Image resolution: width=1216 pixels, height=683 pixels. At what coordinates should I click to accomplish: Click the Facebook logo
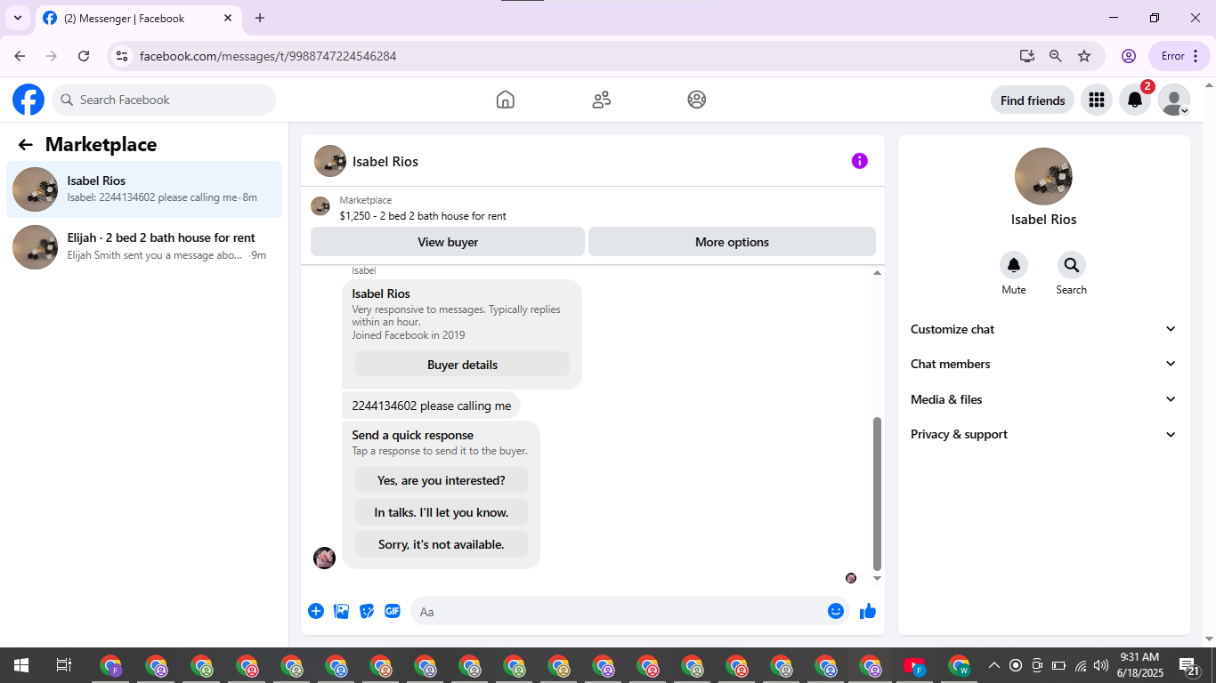[x=28, y=100]
